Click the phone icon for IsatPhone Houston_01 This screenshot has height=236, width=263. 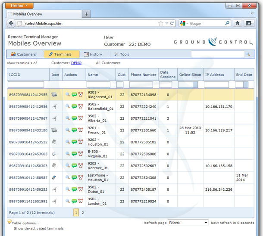coord(54,177)
